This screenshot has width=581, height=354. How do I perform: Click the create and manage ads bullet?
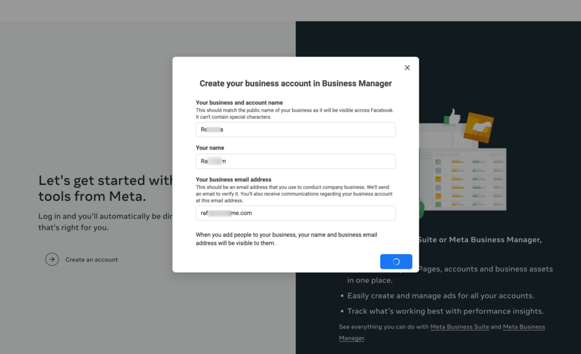pos(440,296)
